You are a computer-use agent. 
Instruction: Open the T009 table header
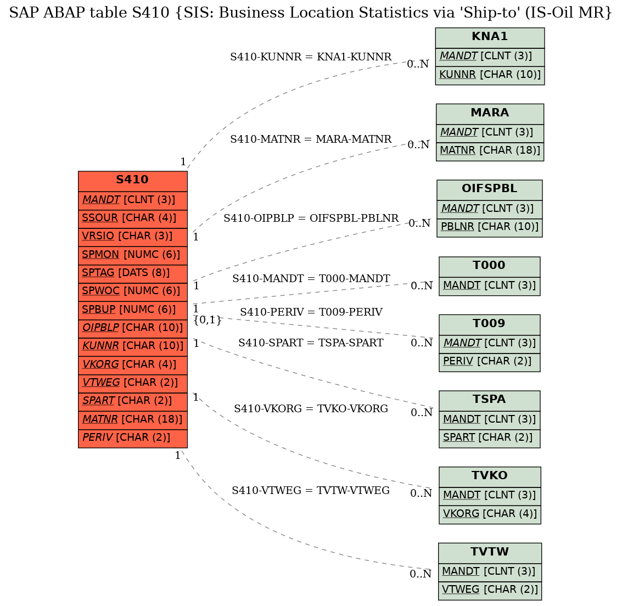point(490,324)
